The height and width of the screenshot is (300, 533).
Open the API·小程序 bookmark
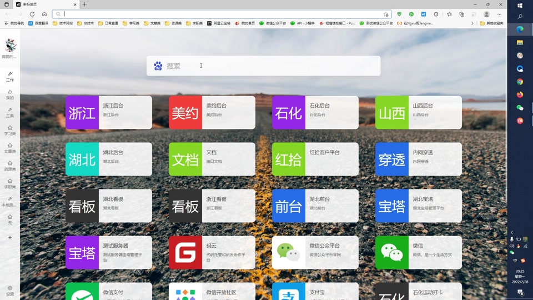click(x=302, y=23)
